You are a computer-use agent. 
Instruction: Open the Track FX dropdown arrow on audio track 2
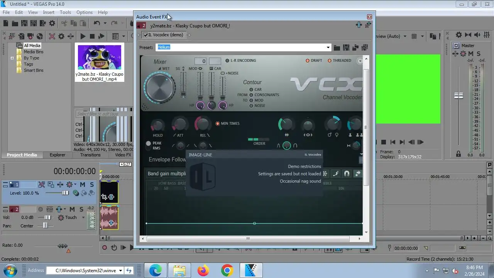pyautogui.click(x=64, y=209)
